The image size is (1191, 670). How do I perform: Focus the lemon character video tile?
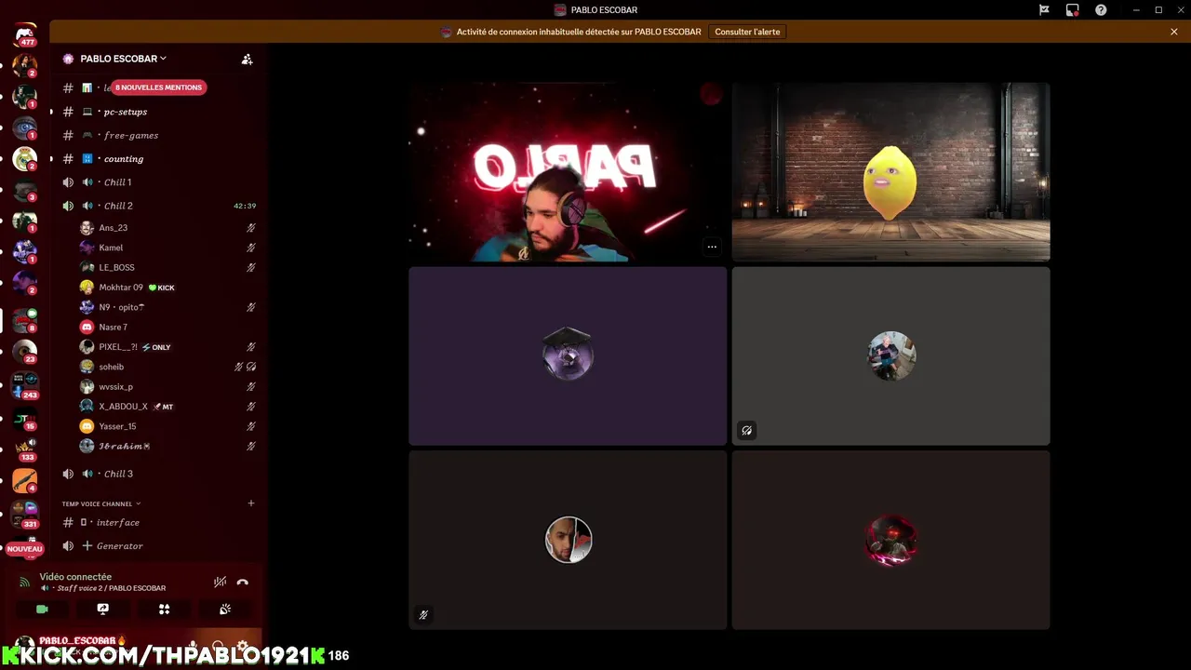(x=890, y=172)
